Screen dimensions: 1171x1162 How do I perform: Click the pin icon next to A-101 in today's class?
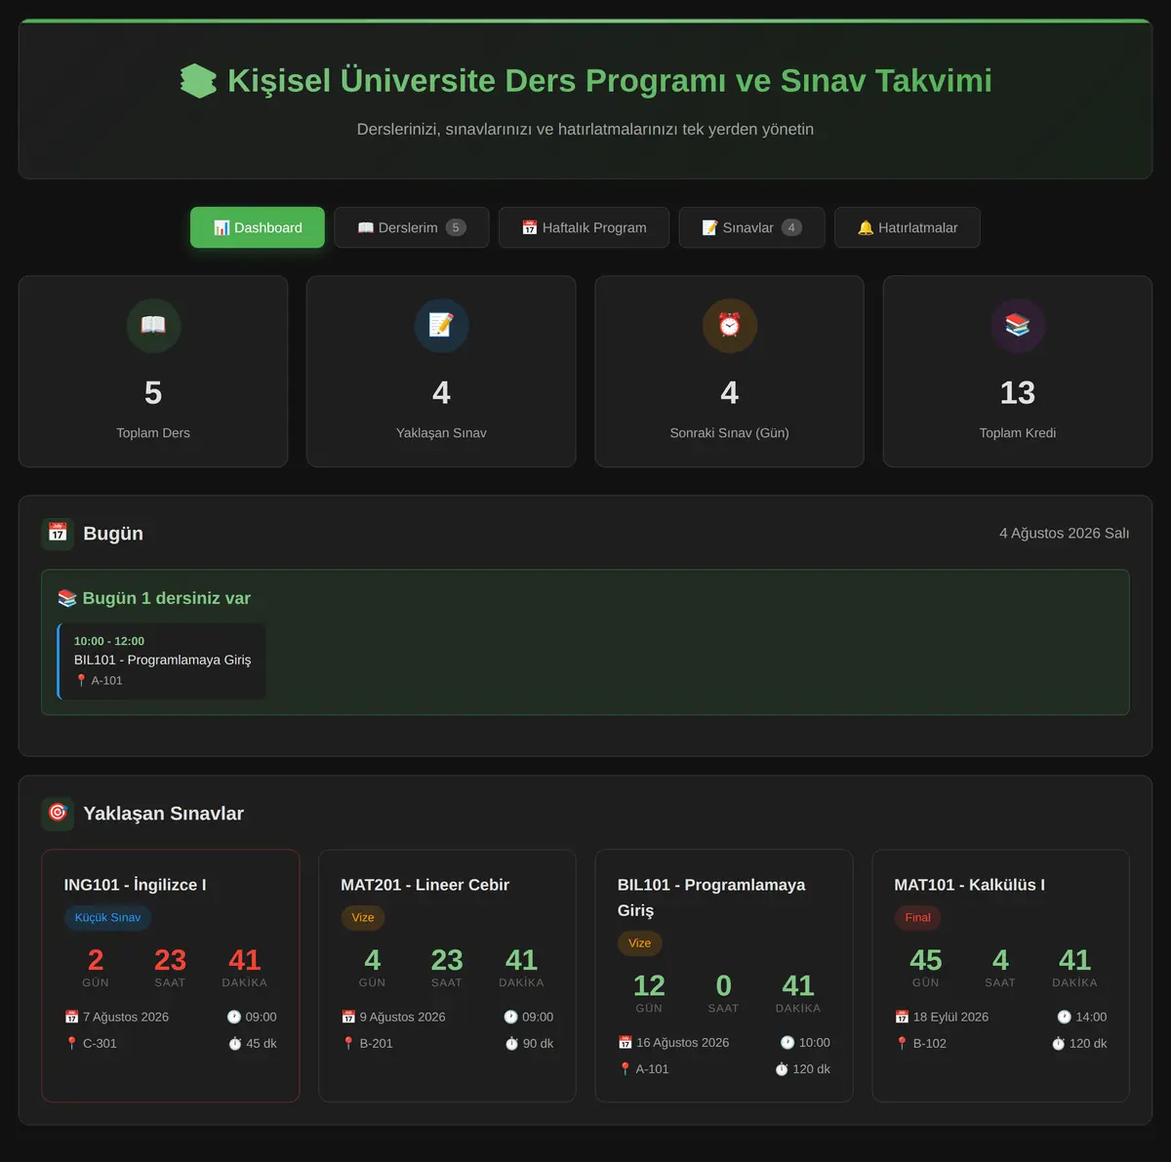pyautogui.click(x=81, y=680)
